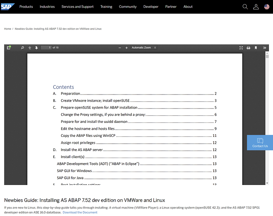Click the page number input field

[x=46, y=47]
